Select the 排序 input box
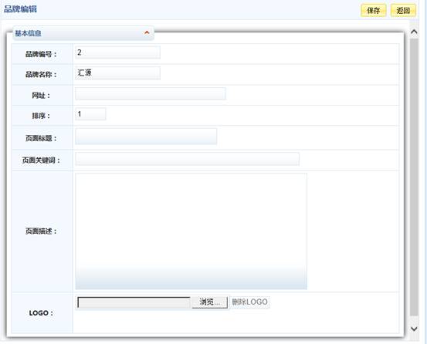This screenshot has height=344, width=427. (90, 114)
